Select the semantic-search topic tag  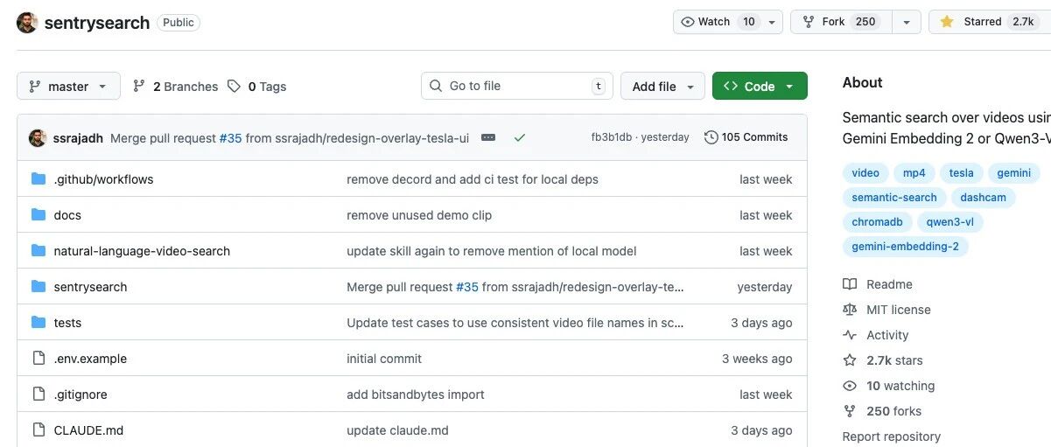(x=894, y=198)
